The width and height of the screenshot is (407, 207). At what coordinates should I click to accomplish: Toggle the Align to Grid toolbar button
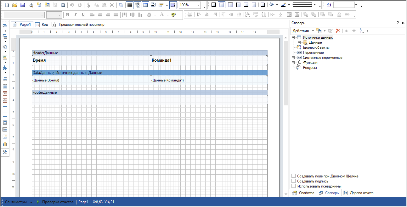click(137, 5)
